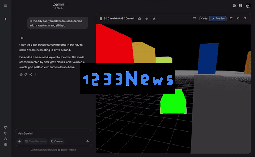Share the Gemini response

31,75
